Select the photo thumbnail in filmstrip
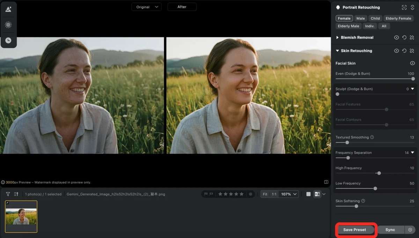419x238 pixels. click(x=21, y=216)
